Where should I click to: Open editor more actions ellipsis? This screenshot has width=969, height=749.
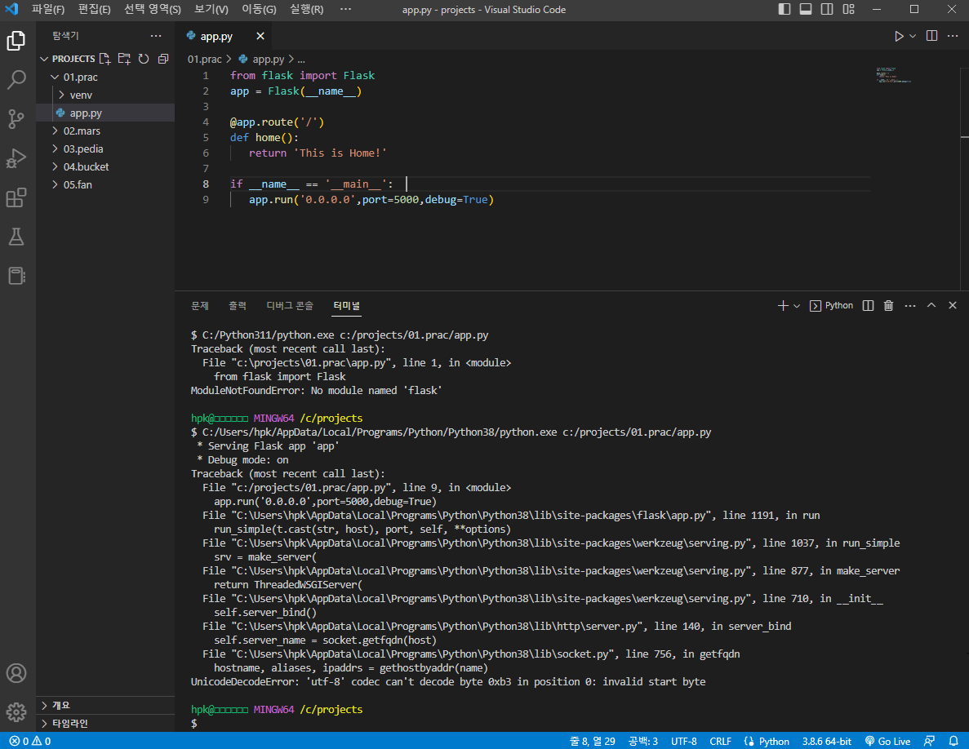953,36
